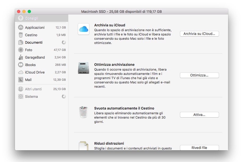Image resolution: width=243 pixels, height=162 pixels.
Task: Open Mail storage category
Action: click(42, 80)
